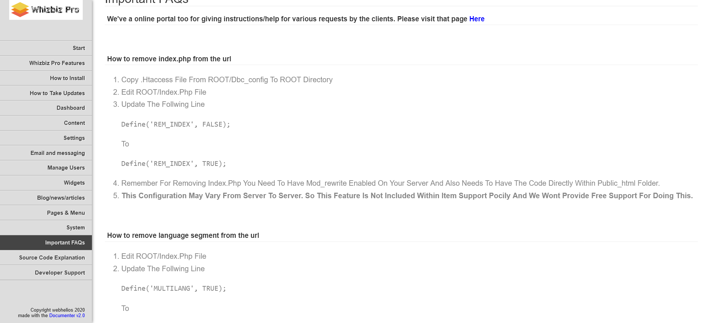Click Blog/news/articles menu item

[46, 198]
